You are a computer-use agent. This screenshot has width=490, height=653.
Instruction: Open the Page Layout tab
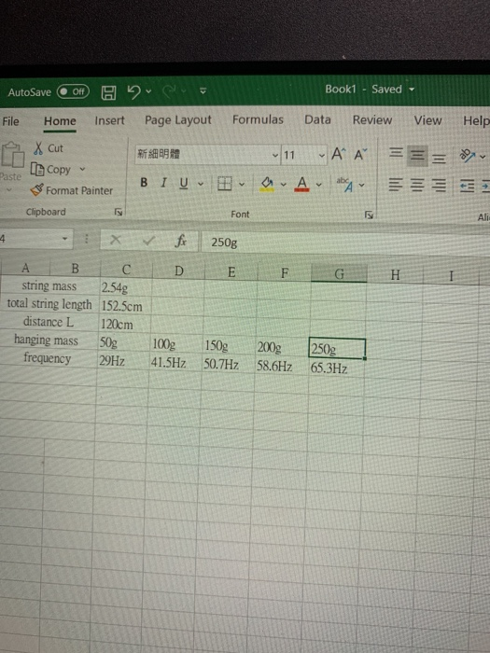(x=178, y=120)
